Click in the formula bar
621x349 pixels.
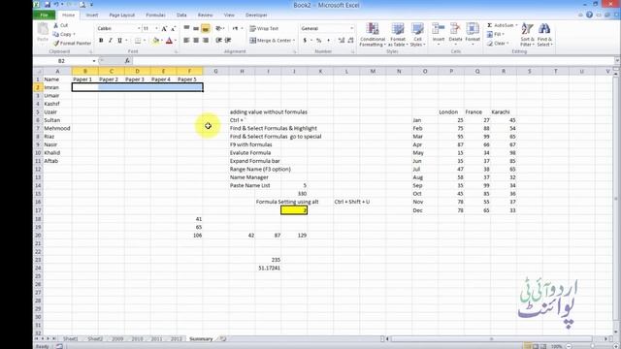[x=373, y=61]
